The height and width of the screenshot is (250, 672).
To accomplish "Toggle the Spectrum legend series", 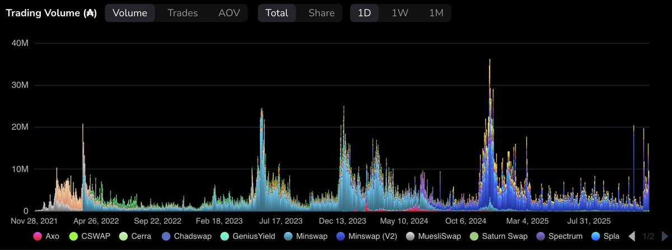I will point(559,237).
